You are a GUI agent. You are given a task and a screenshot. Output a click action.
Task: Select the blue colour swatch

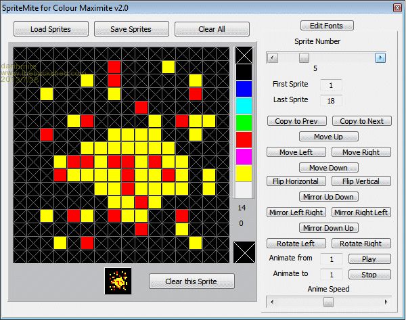point(244,89)
